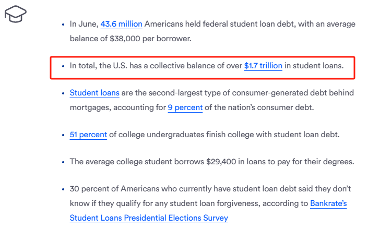Viewport: 368px width, 230px height.
Task: Follow the $1.7 trillion link
Action: tap(263, 66)
